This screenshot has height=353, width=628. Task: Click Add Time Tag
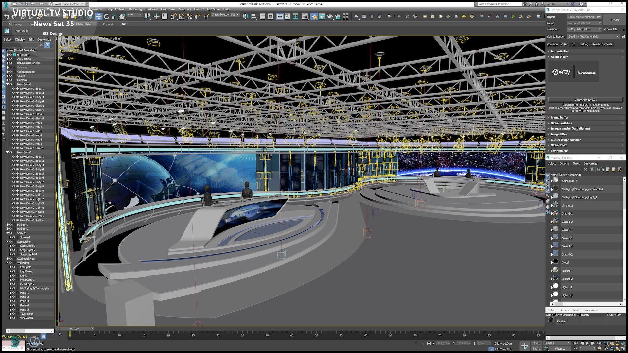tap(503, 349)
